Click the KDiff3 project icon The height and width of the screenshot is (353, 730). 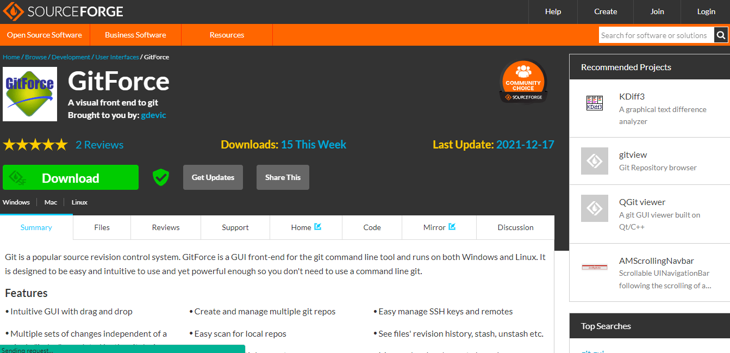pyautogui.click(x=595, y=103)
